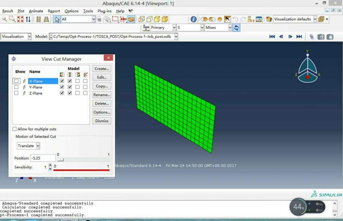The image size is (343, 221).
Task: Click the first camera snapshot icon
Action: pyautogui.click(x=321, y=37)
